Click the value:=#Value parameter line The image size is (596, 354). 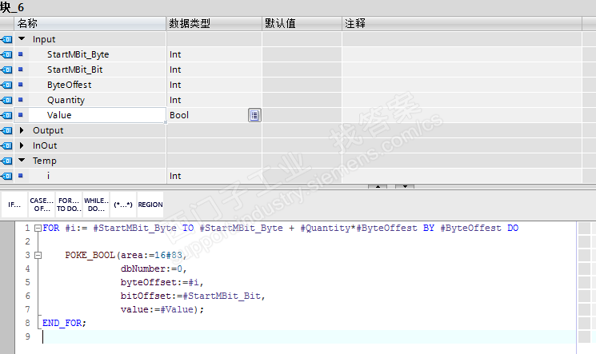(x=162, y=309)
